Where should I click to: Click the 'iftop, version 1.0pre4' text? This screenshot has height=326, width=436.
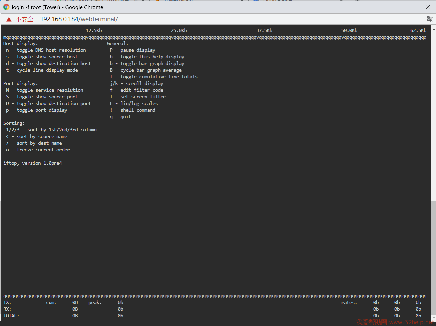coord(33,163)
